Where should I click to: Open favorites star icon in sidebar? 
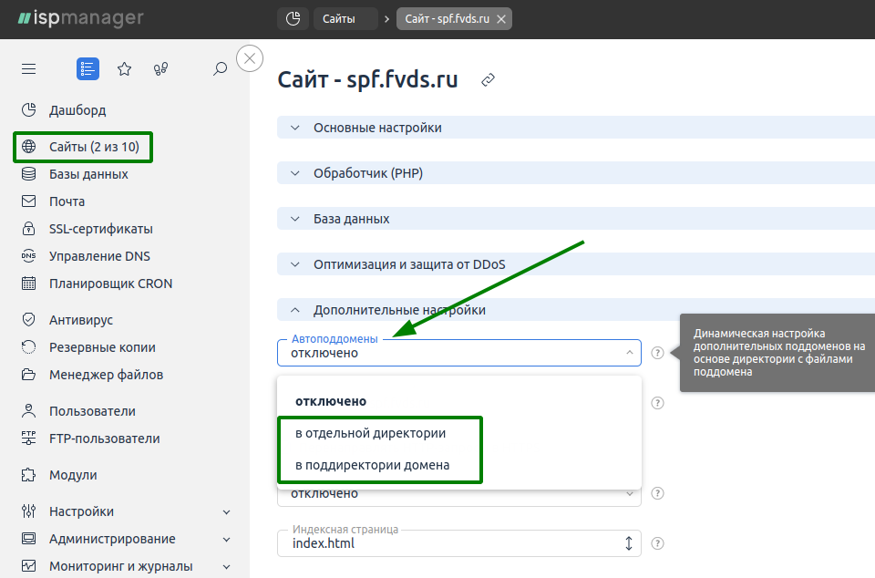point(125,69)
